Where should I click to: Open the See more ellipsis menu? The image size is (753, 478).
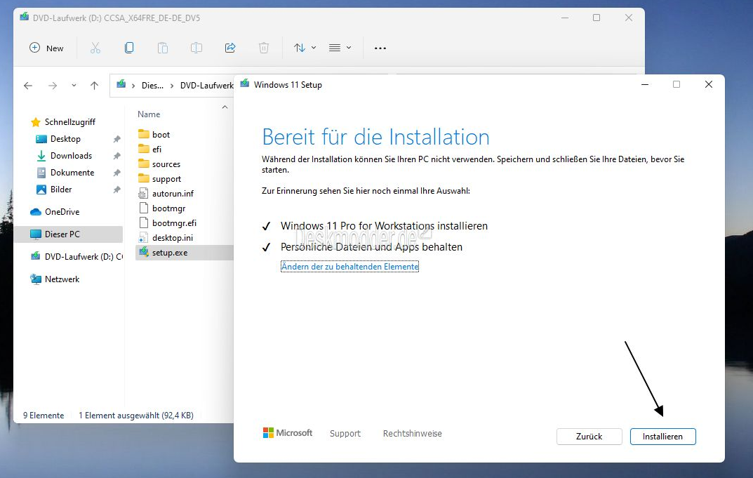380,48
